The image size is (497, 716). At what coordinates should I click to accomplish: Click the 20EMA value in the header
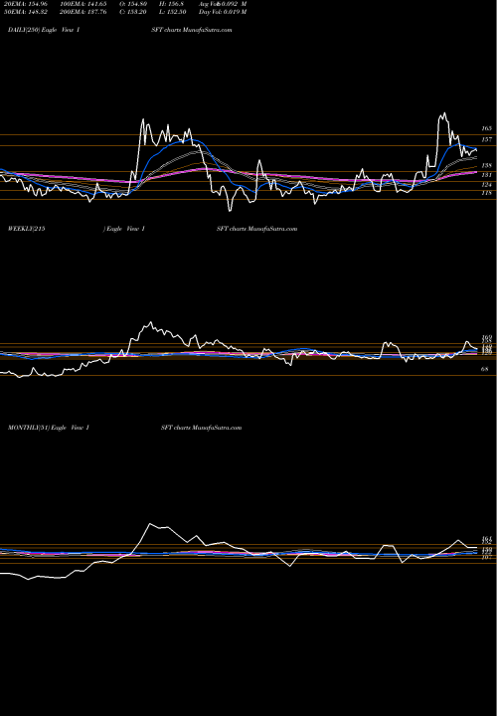(28, 4)
